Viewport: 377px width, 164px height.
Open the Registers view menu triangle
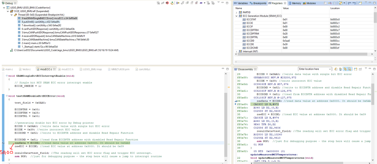pos(366,2)
